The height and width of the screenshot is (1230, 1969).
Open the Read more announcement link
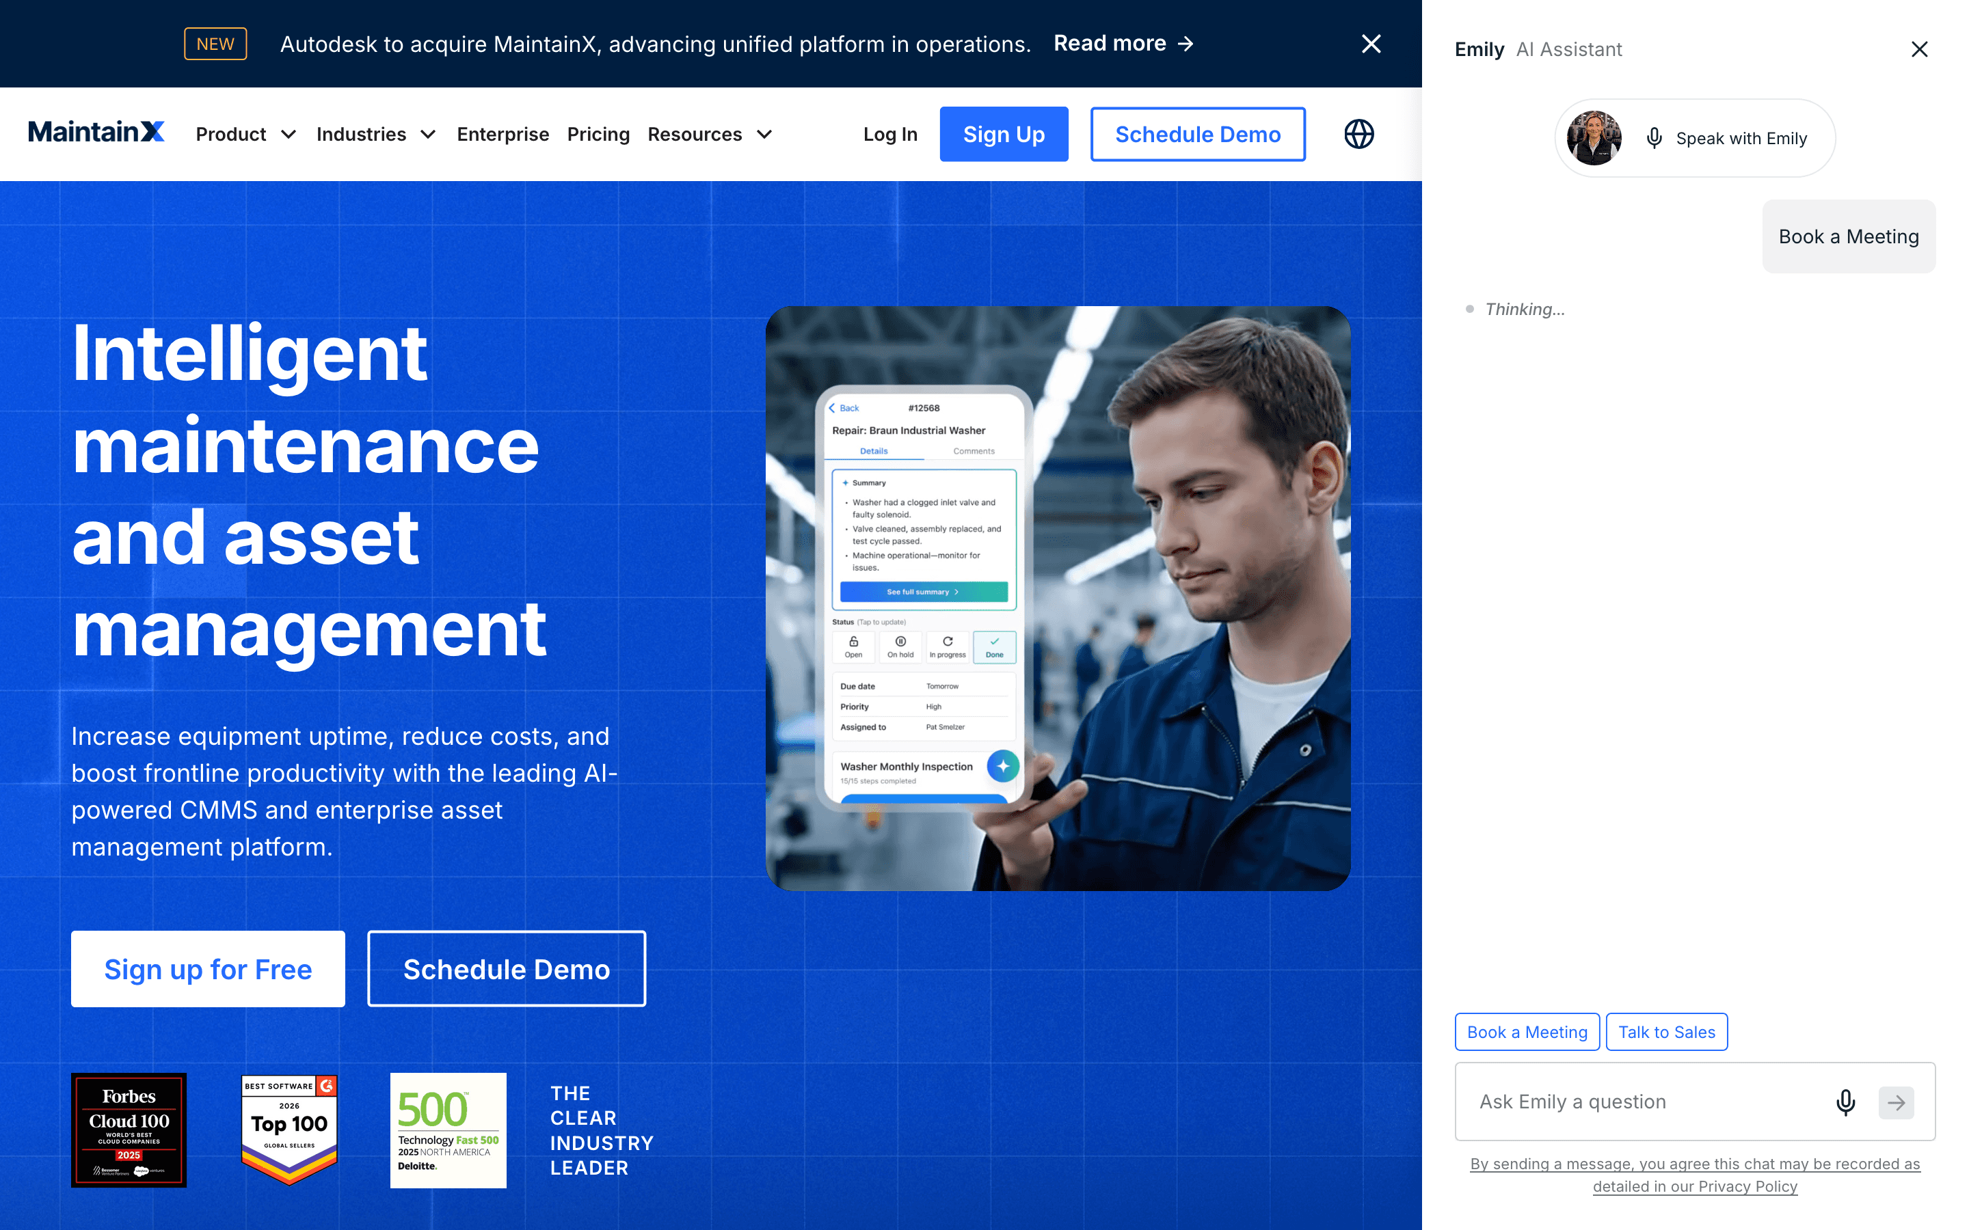pos(1124,44)
